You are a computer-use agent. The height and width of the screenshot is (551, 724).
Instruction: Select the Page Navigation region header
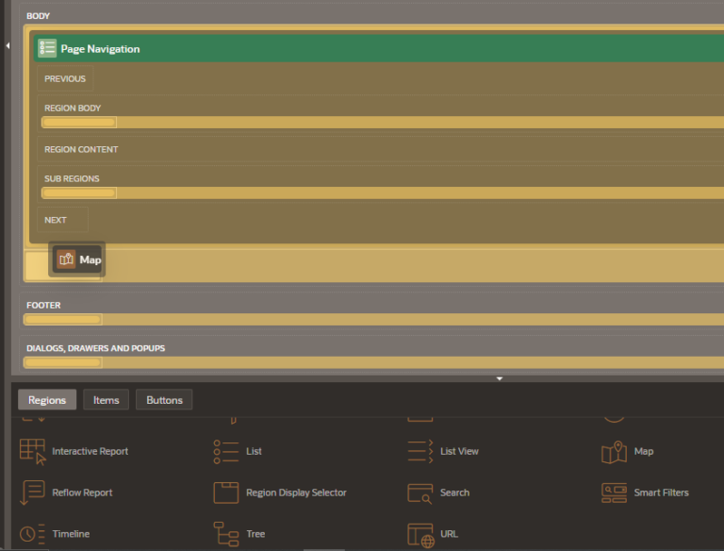pos(100,49)
